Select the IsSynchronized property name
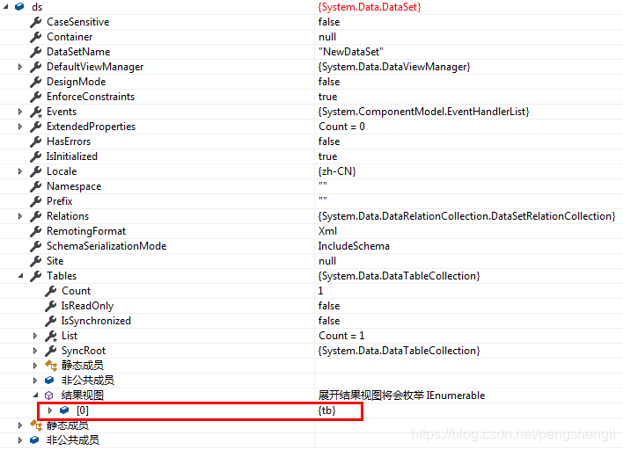623x450 pixels. point(96,321)
